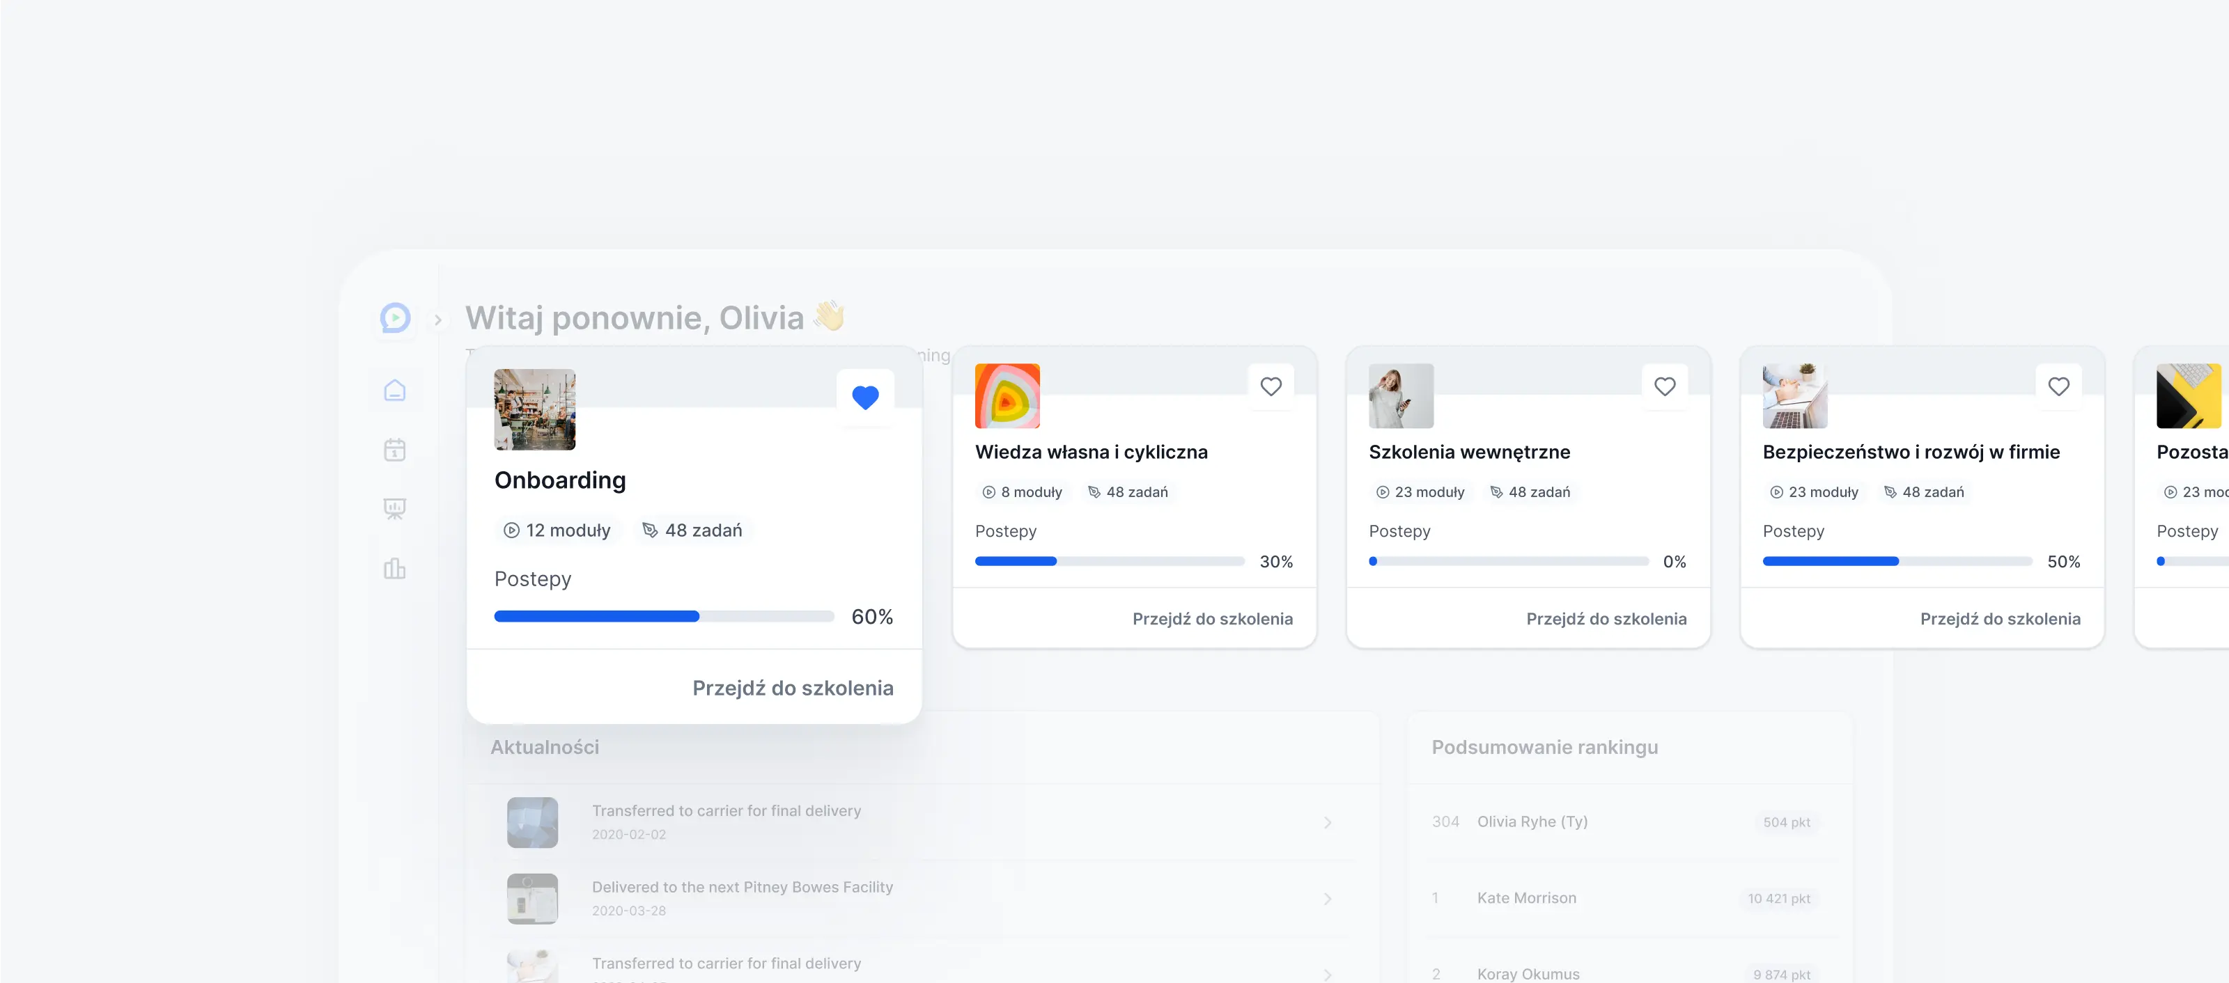Open the Presentation board sidebar icon
Image resolution: width=2229 pixels, height=983 pixels.
pos(394,508)
